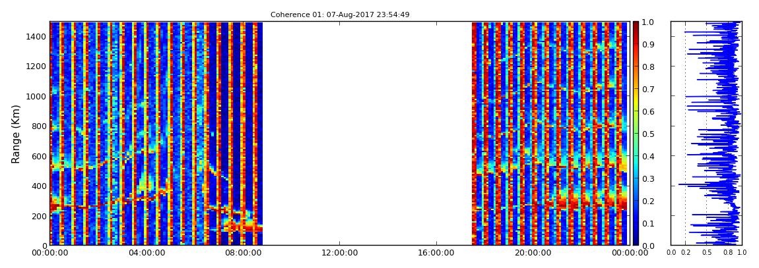Click the blank data gap around 12:00:00
Screen dimensions: 759x268
(367, 134)
